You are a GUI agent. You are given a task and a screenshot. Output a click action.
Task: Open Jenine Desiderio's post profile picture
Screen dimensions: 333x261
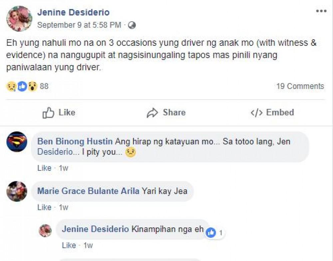coord(19,19)
